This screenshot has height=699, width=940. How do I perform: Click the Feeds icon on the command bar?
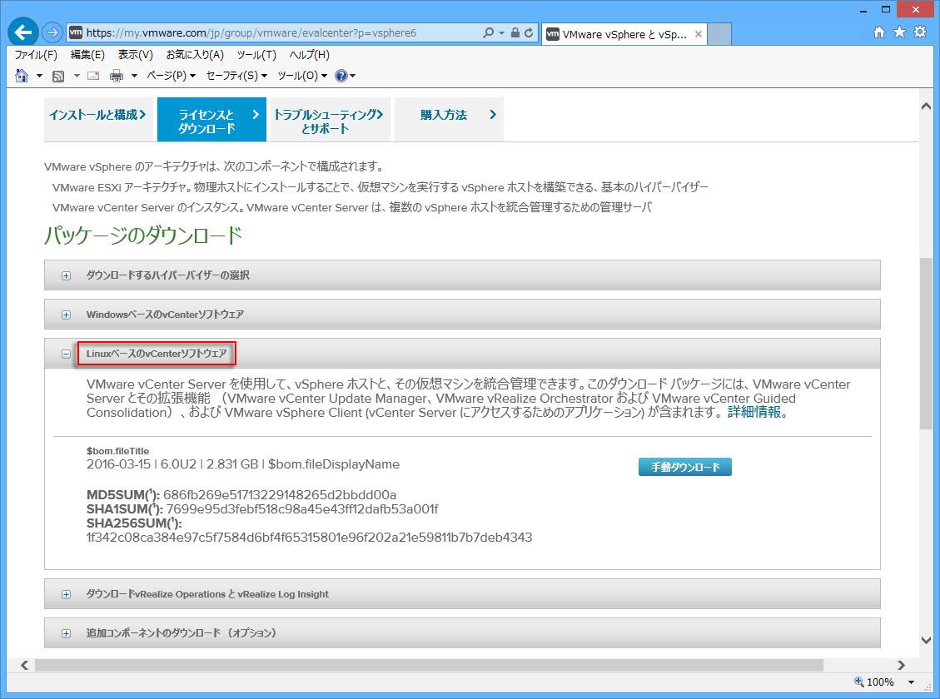pos(58,76)
